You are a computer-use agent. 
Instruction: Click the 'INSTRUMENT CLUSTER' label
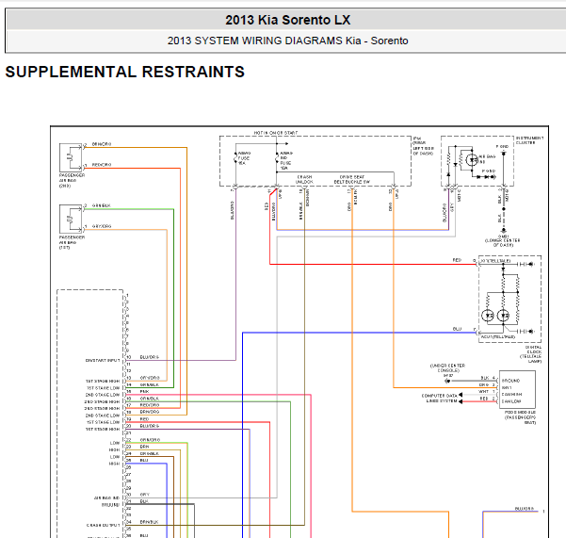coord(529,140)
